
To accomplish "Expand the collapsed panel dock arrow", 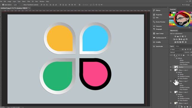I will coord(168,7).
